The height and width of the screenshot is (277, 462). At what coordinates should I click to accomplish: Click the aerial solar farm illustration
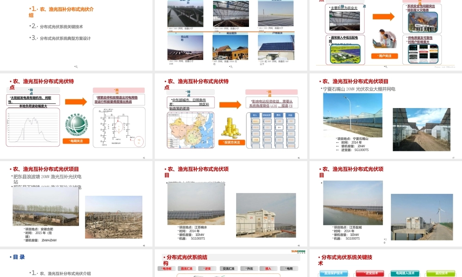click(x=345, y=54)
